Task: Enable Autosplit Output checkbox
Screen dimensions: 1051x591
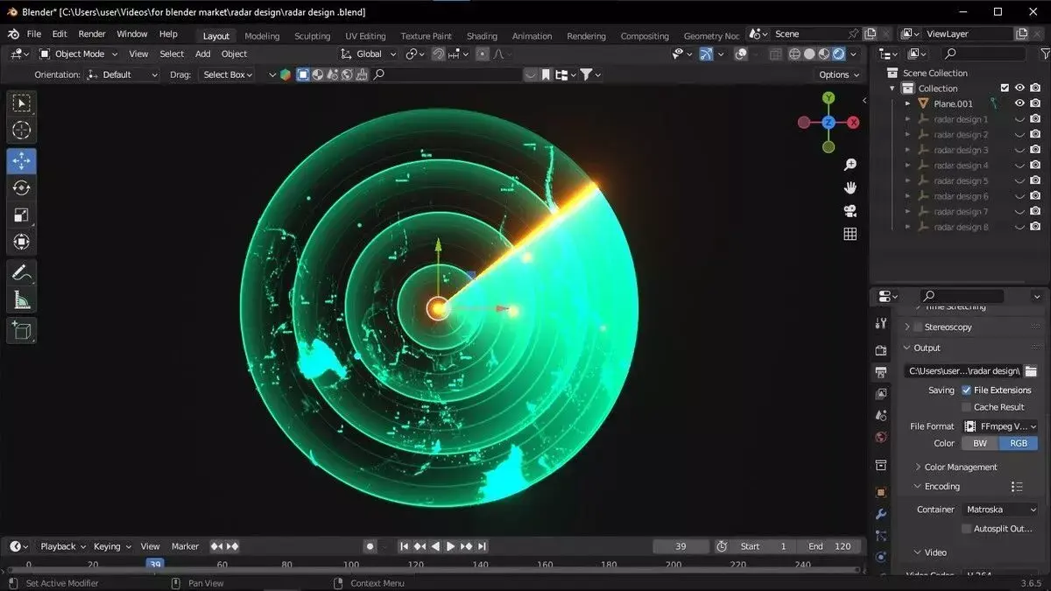Action: pos(966,529)
